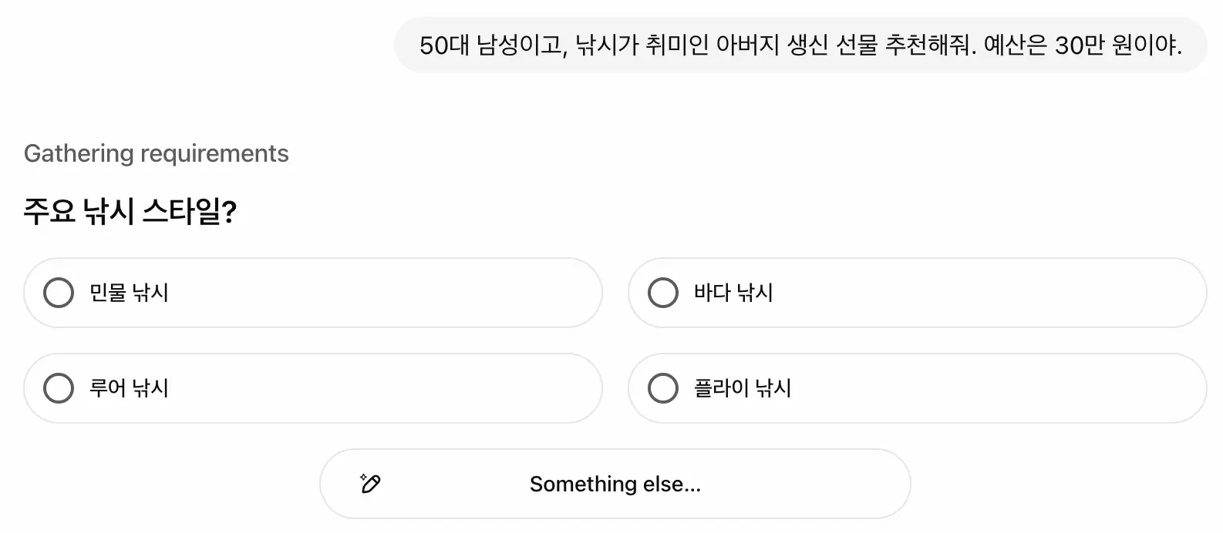Click the 바다 낚시 text label
This screenshot has height=533, width=1223.
tap(733, 293)
